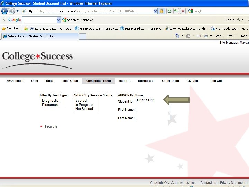Open a new blank browser tab
Viewport: 249px width, 187px height.
83,36
